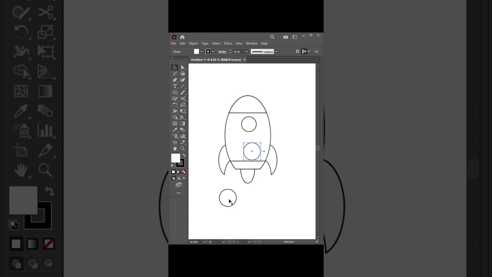Select the Pen tool
This screenshot has height=277, width=492.
[175, 80]
